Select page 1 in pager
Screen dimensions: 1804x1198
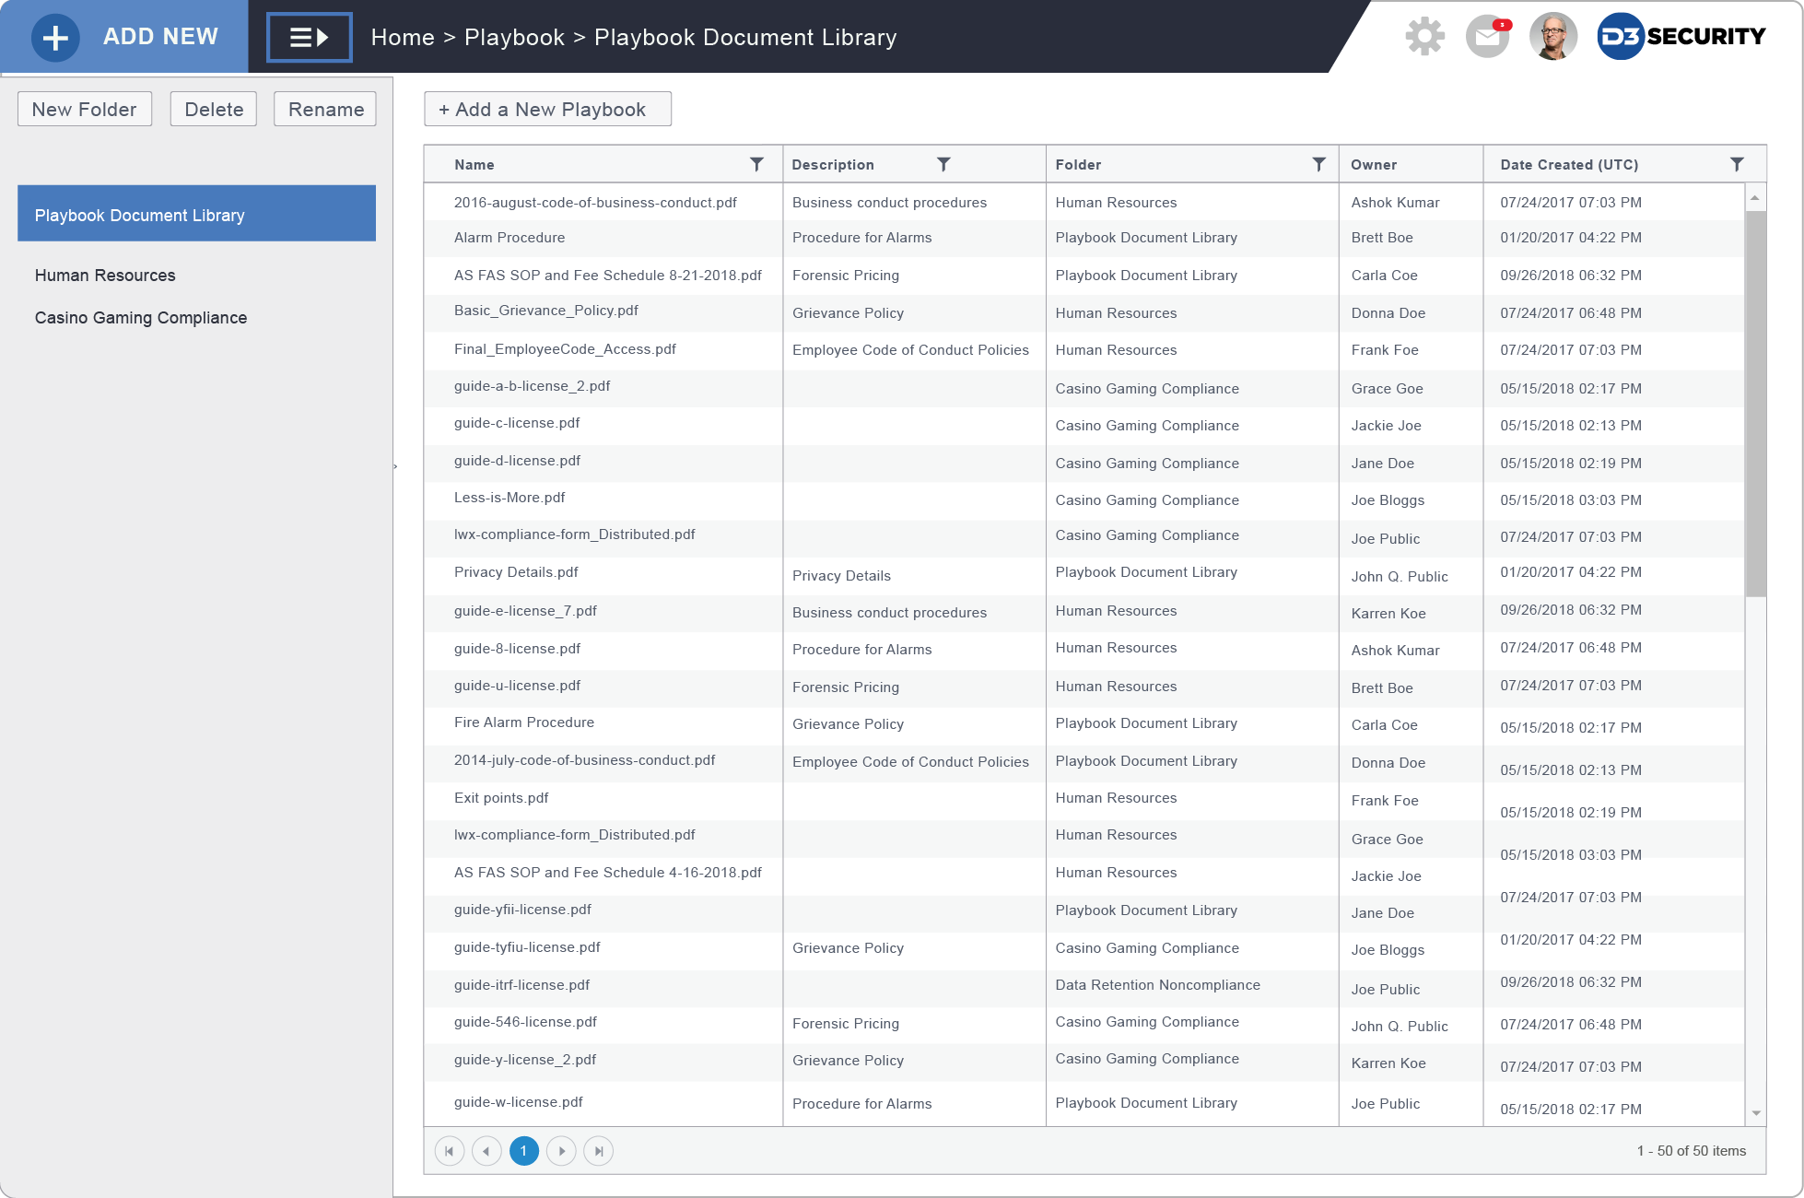(x=524, y=1151)
